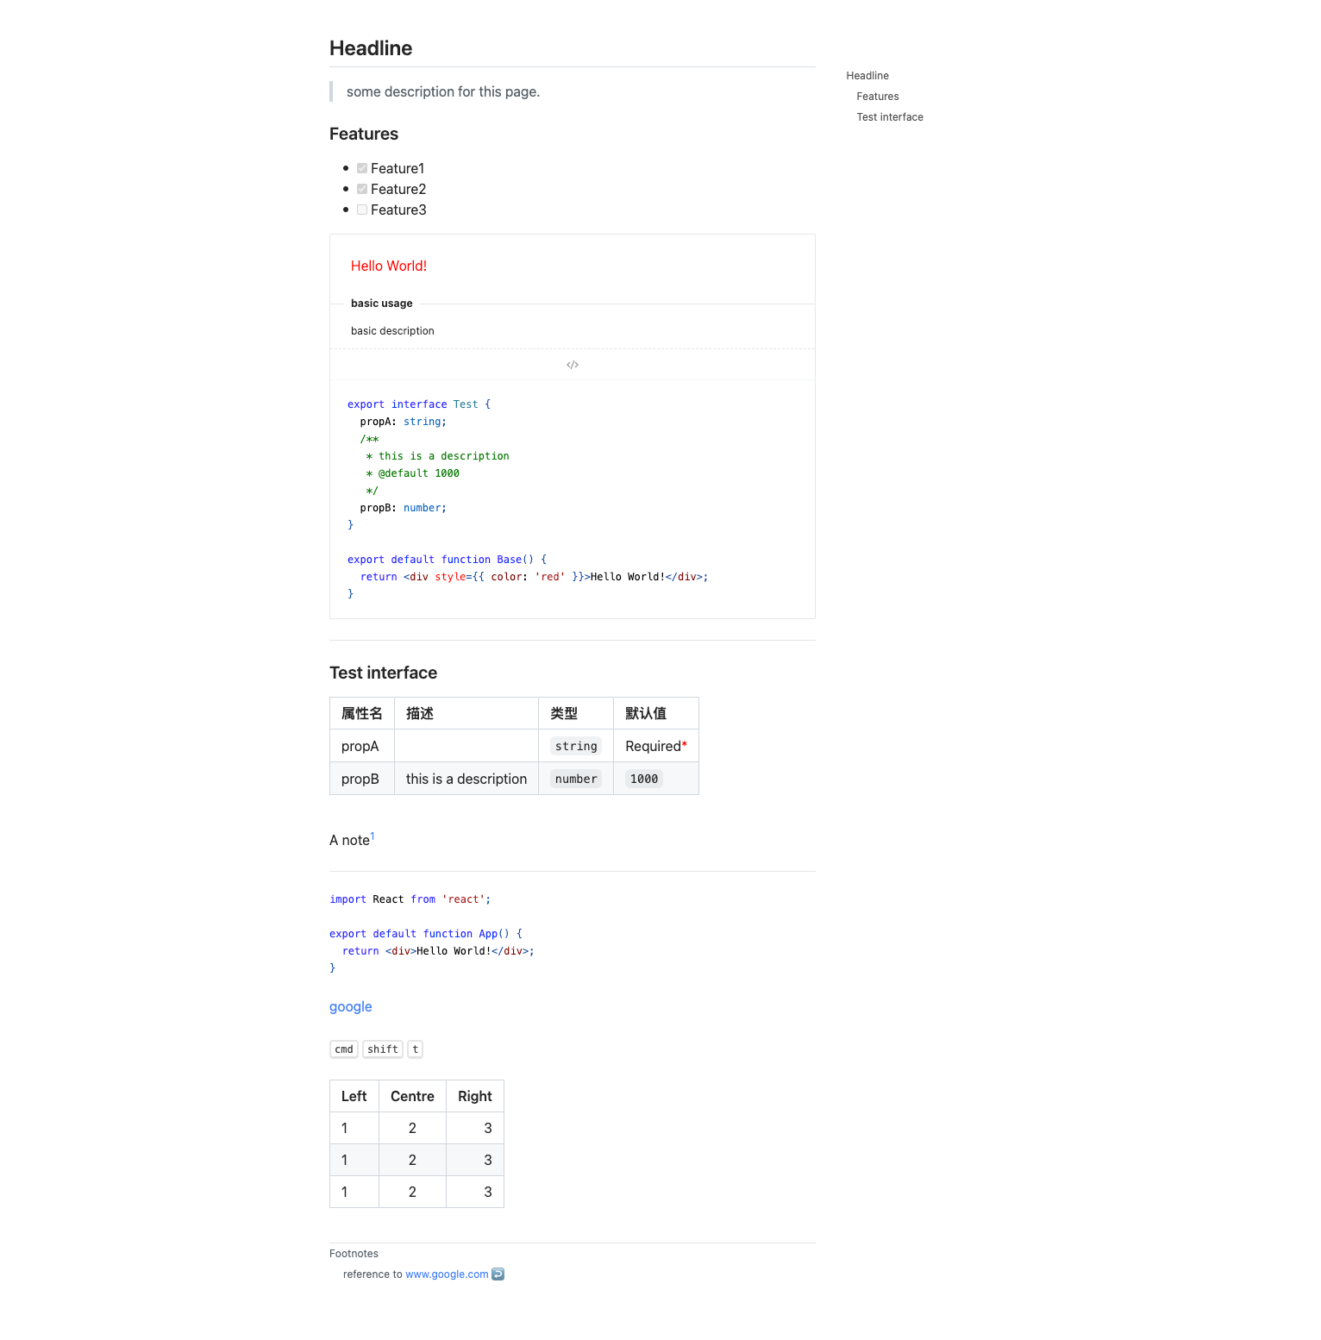Open the google link

[x=351, y=1007]
